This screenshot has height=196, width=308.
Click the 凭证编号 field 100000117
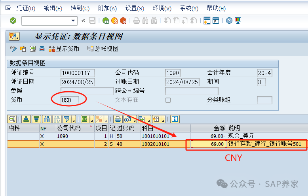click(78, 73)
